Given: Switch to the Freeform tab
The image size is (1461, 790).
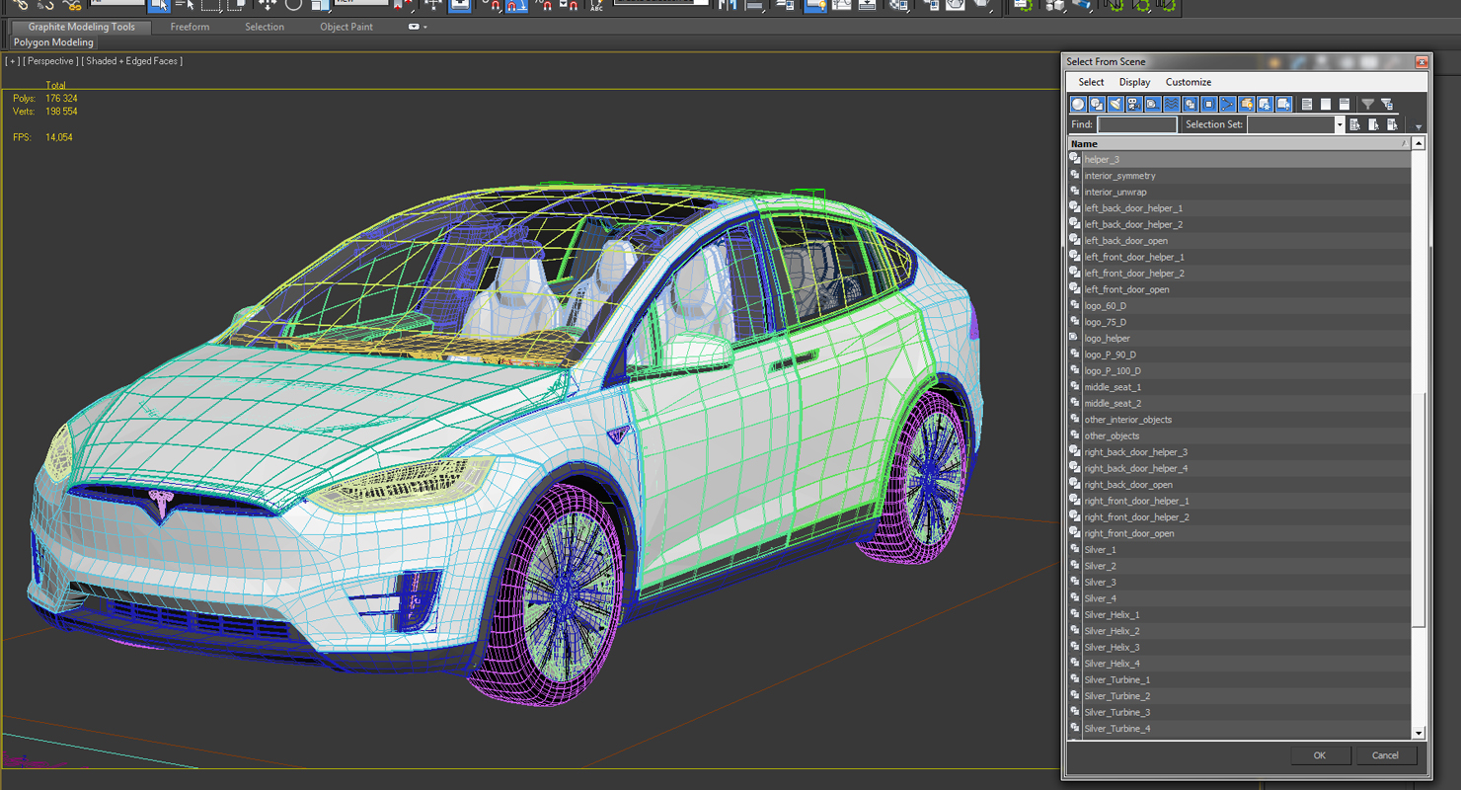Looking at the screenshot, I should click(x=190, y=27).
